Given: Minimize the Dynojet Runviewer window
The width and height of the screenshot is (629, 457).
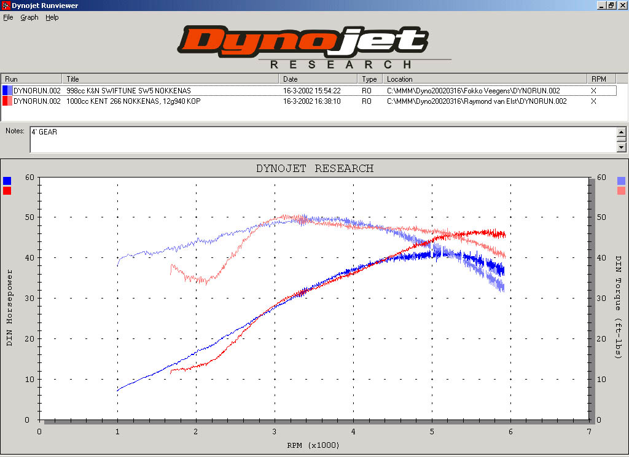Looking at the screenshot, I should (x=601, y=6).
